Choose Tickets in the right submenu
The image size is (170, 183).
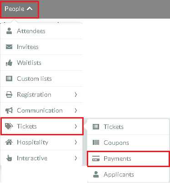(x=128, y=127)
